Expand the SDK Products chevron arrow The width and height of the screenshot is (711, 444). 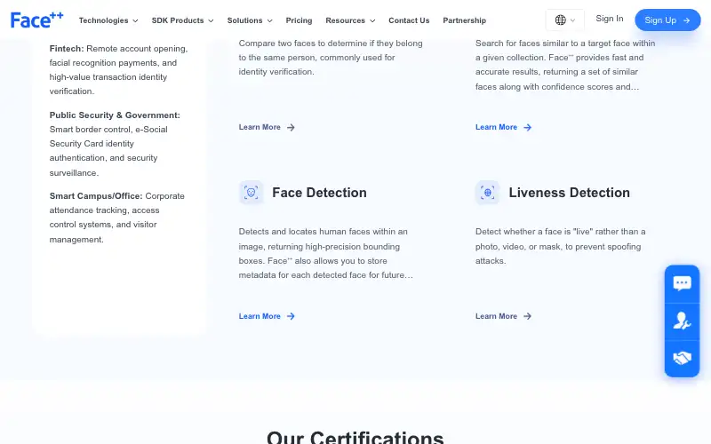[x=211, y=20]
